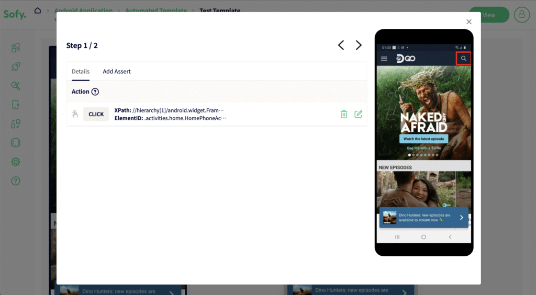The image size is (536, 295).
Task: Click Watch the latest episode button
Action: [423, 139]
